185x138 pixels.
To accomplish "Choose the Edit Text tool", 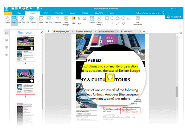I will (x=22, y=20).
